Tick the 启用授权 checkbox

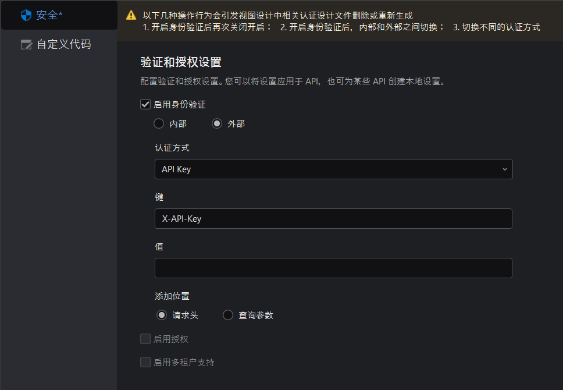tap(145, 339)
